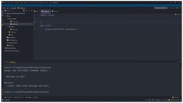Expand the eve.egg-info folder
Image resolution: width=183 pixels, height=103 pixels.
6,37
